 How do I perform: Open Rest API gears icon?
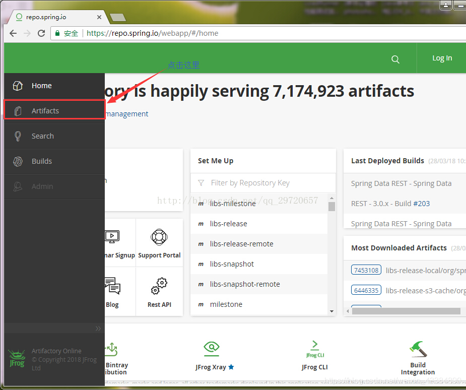pyautogui.click(x=159, y=286)
